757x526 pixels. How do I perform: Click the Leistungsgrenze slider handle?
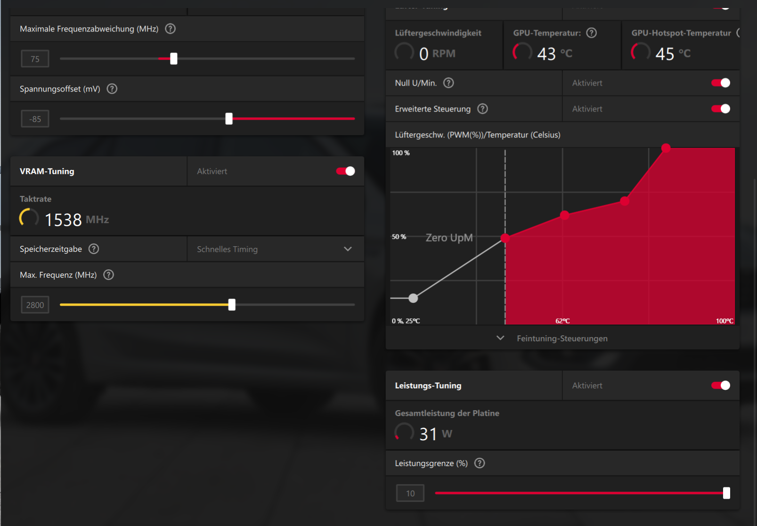(x=726, y=493)
